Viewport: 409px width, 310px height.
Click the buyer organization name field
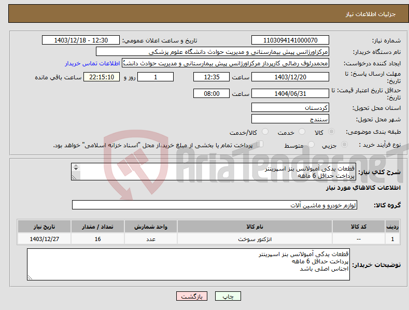pyautogui.click(x=213, y=52)
